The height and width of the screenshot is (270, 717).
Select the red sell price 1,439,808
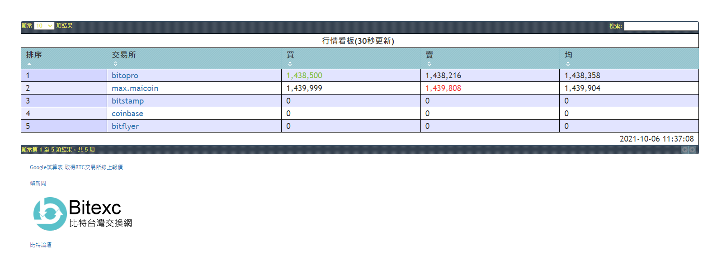tap(443, 88)
